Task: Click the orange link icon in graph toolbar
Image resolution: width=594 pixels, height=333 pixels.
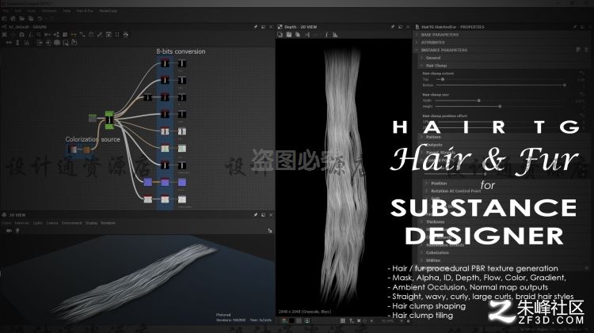Action: click(x=74, y=35)
